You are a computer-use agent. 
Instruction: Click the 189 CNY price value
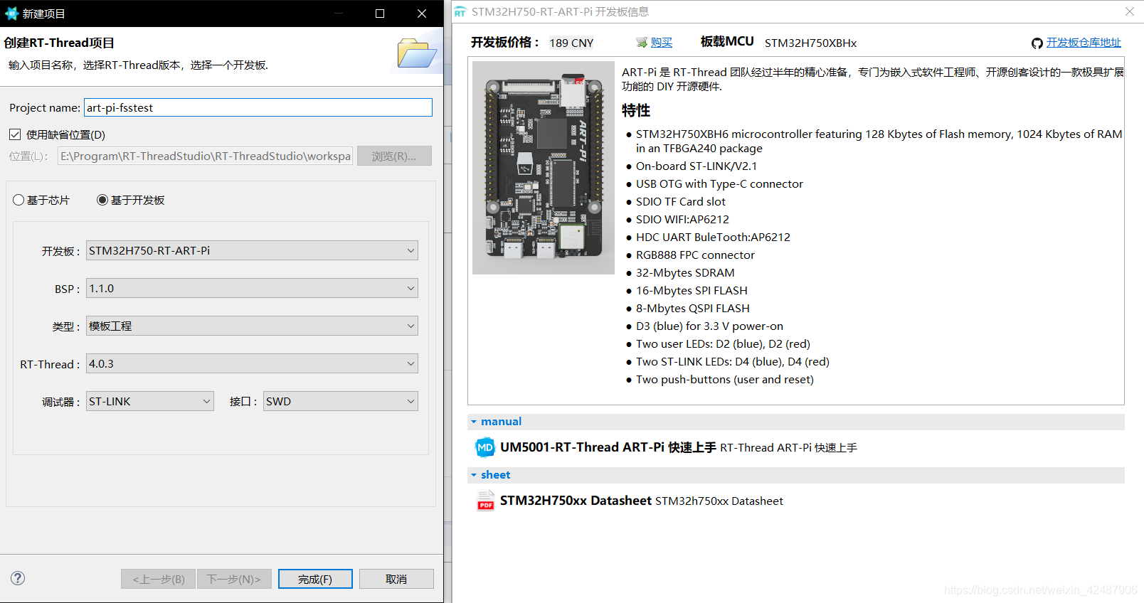click(571, 43)
